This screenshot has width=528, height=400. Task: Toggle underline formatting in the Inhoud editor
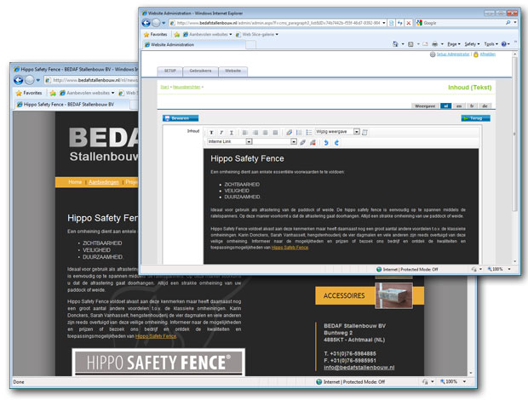tap(232, 133)
